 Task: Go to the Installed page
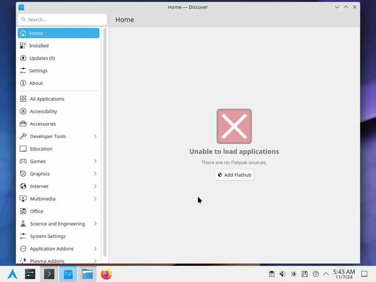(58, 46)
